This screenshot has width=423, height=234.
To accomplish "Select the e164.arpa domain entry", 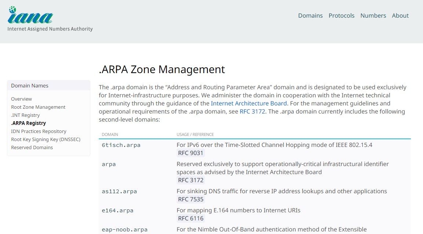I will [x=117, y=210].
